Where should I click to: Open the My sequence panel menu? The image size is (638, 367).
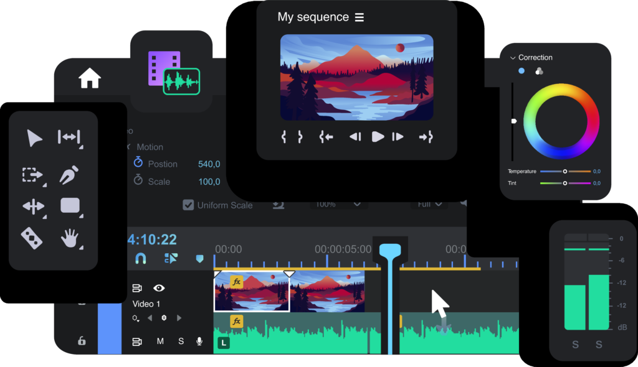[359, 17]
